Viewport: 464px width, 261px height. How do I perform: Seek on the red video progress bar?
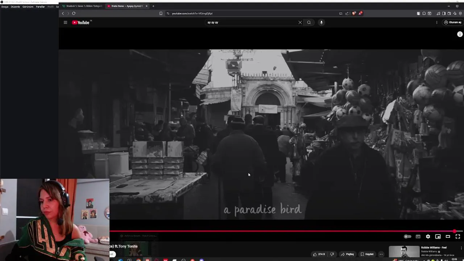[x=286, y=231]
